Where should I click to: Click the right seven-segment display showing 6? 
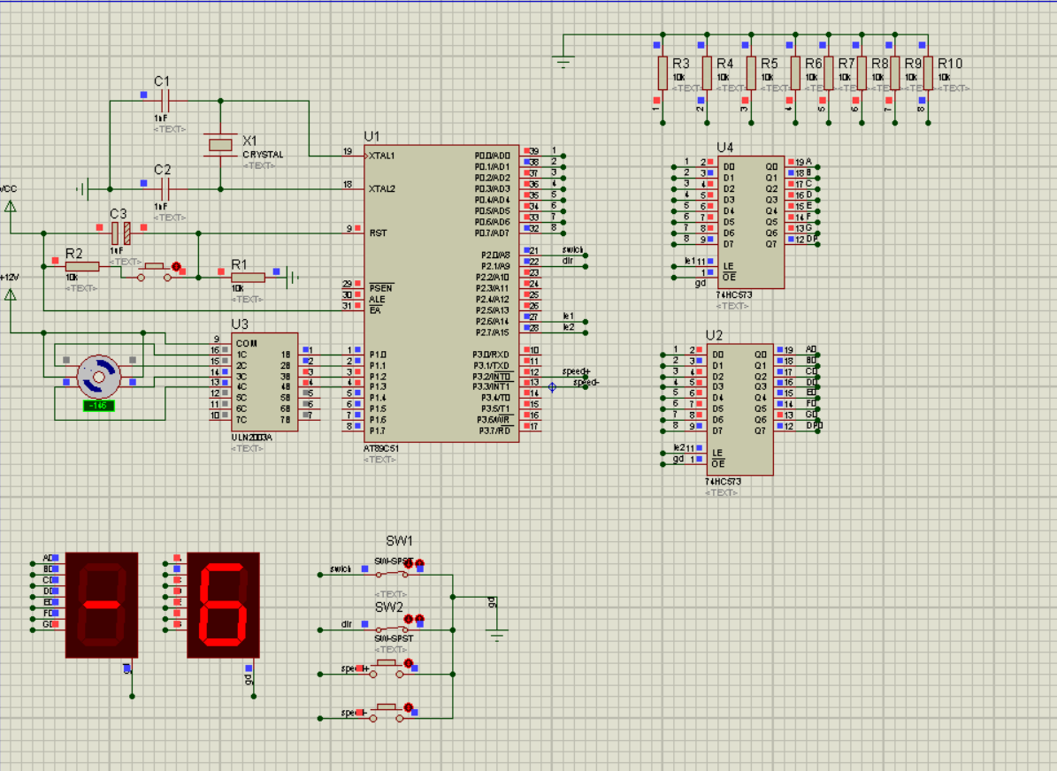click(223, 605)
